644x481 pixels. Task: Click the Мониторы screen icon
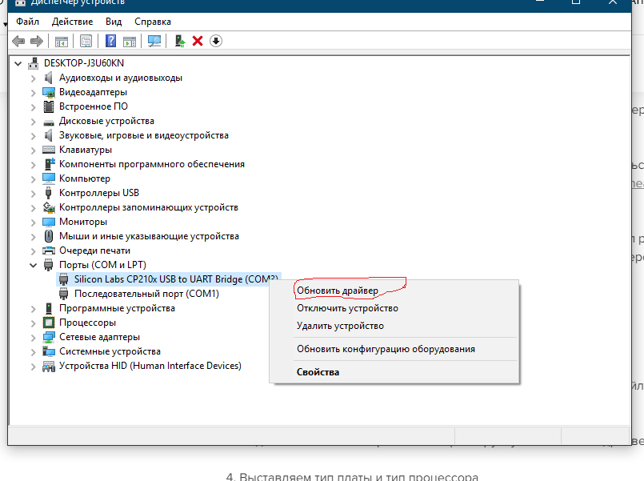coord(49,222)
